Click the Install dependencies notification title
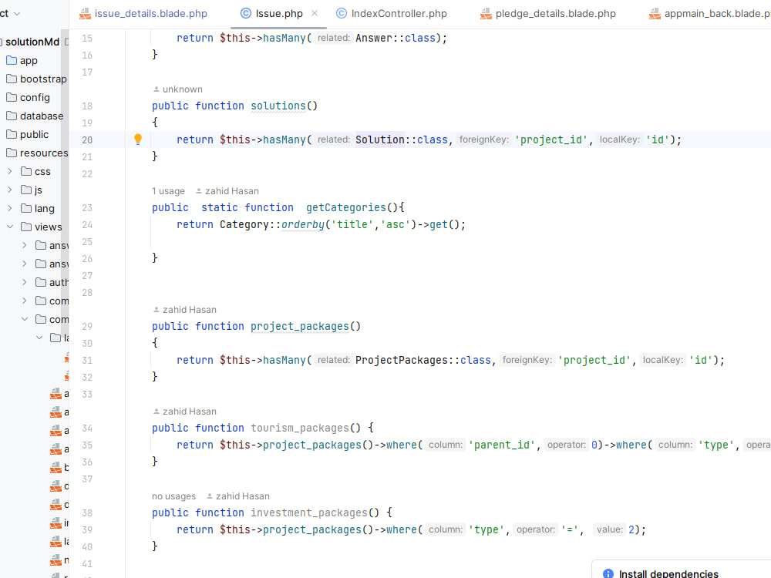This screenshot has width=771, height=578. coord(668,573)
